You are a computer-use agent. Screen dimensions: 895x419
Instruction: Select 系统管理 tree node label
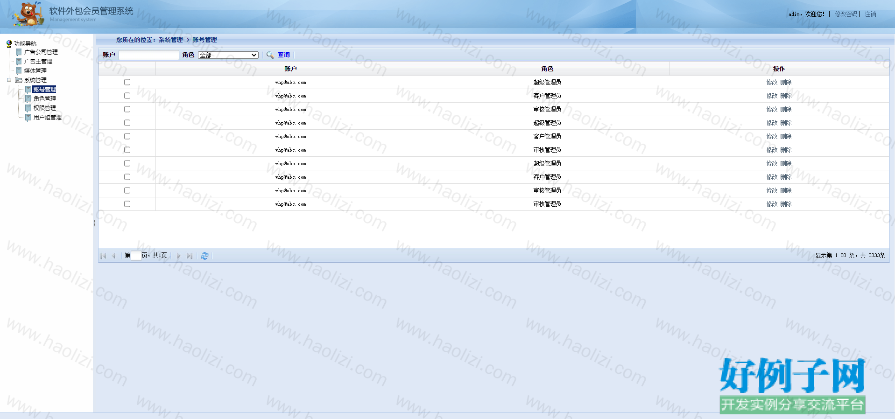click(x=35, y=80)
